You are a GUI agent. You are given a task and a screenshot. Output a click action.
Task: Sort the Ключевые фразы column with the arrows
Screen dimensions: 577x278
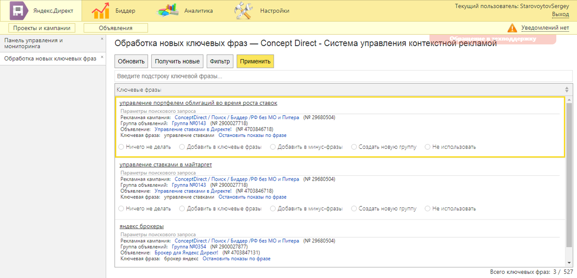pyautogui.click(x=566, y=90)
